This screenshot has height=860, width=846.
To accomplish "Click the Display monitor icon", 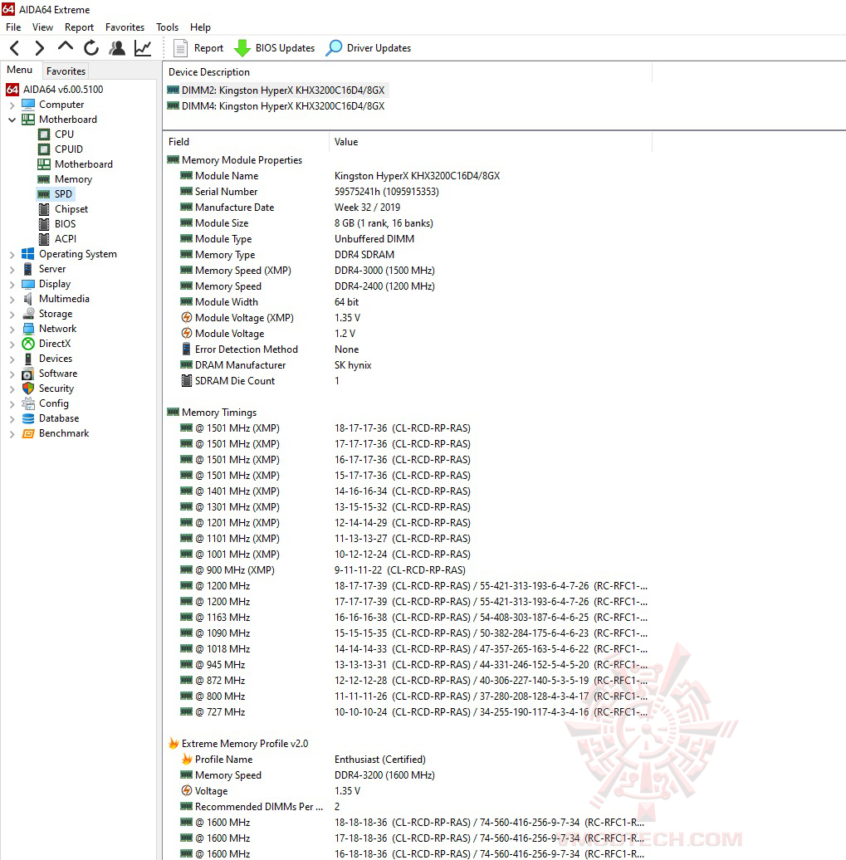I will 28,284.
